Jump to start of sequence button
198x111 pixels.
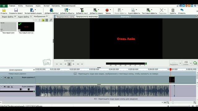(57, 64)
